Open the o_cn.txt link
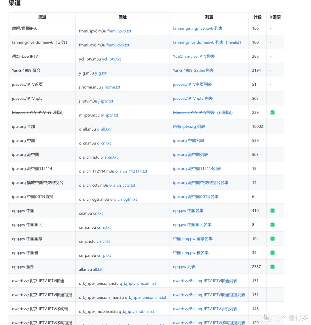Image resolution: width=311 pixels, height=325 pixels. 104,143
